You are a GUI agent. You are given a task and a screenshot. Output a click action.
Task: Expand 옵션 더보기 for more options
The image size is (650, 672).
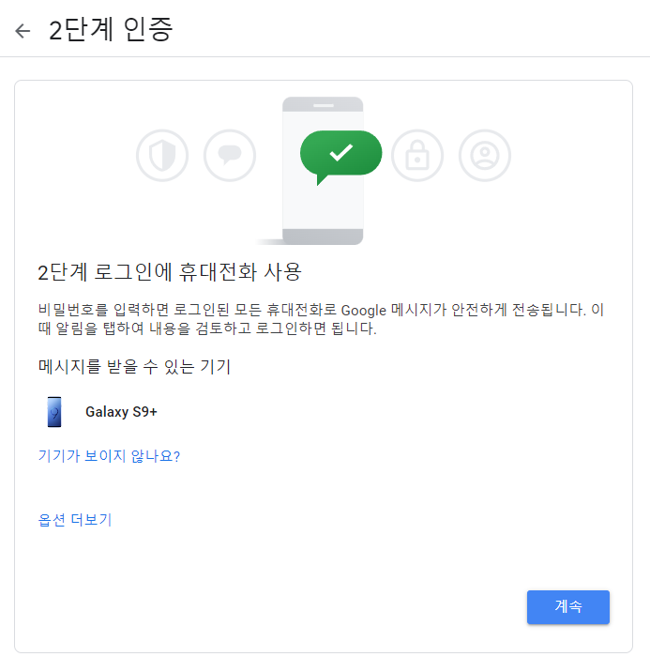(75, 519)
